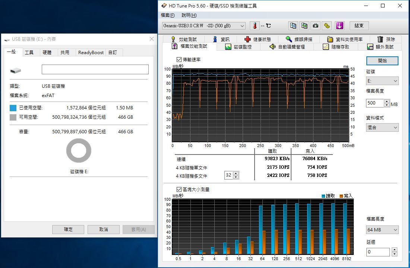Screen dimensions: 410x268
Task: Click the yellow options toolbar icon
Action: point(327,26)
